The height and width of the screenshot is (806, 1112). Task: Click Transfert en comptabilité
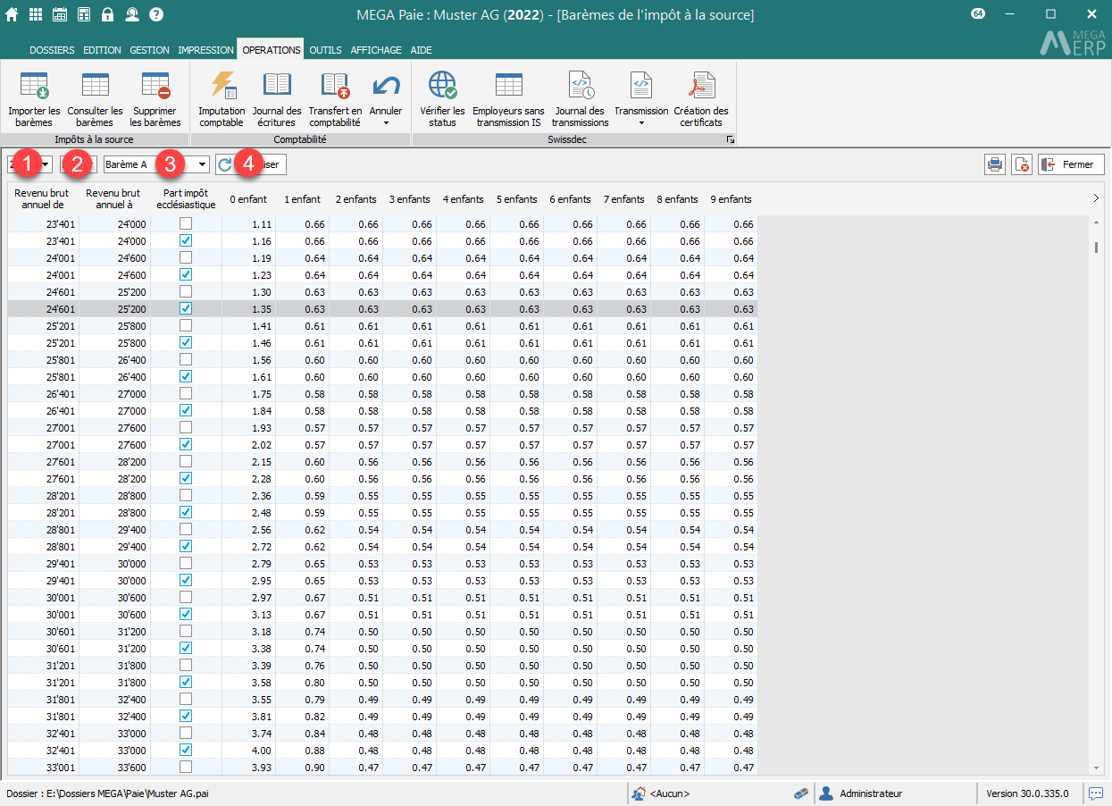tap(334, 86)
